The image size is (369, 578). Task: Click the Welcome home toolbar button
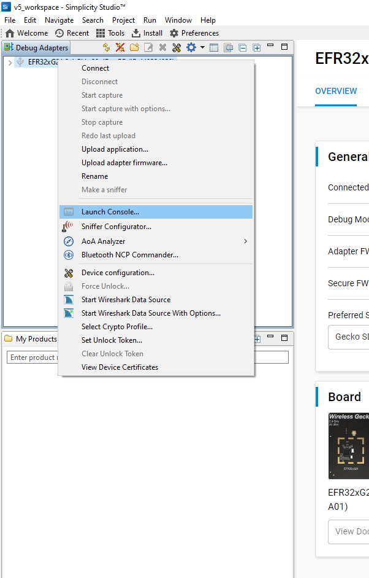pyautogui.click(x=26, y=33)
